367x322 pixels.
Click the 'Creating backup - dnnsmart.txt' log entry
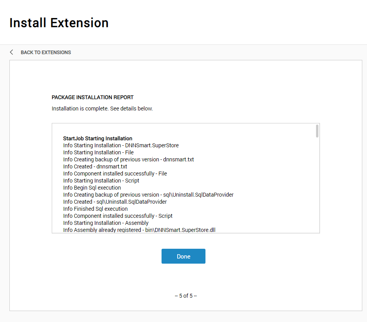[129, 159]
